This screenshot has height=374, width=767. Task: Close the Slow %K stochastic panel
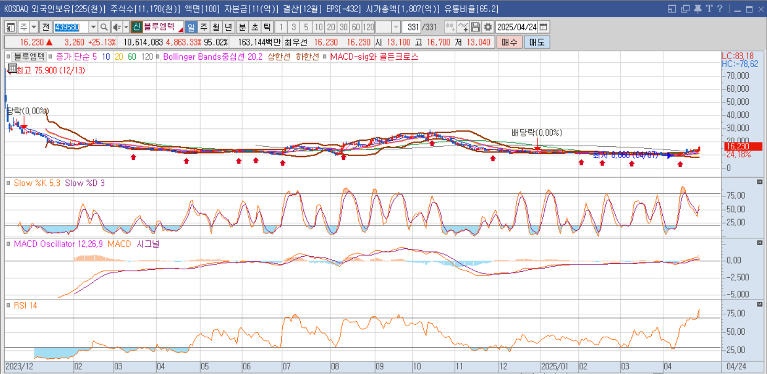click(760, 182)
